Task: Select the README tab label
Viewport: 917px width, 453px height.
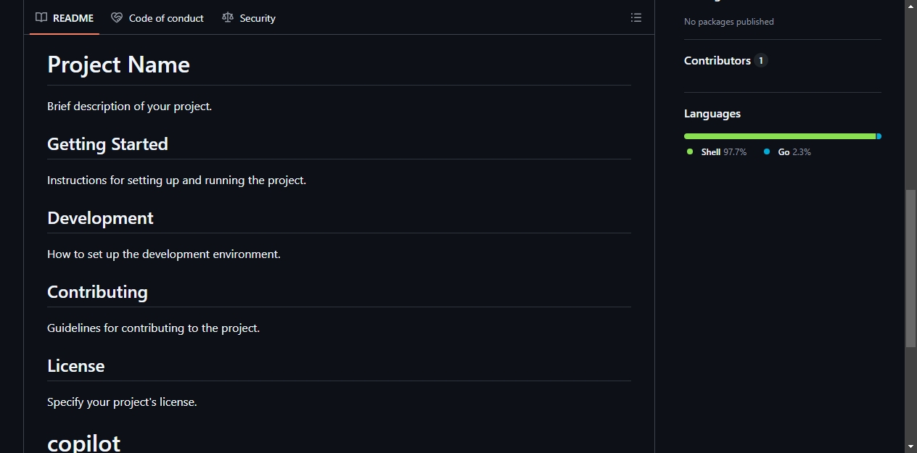Action: 73,18
